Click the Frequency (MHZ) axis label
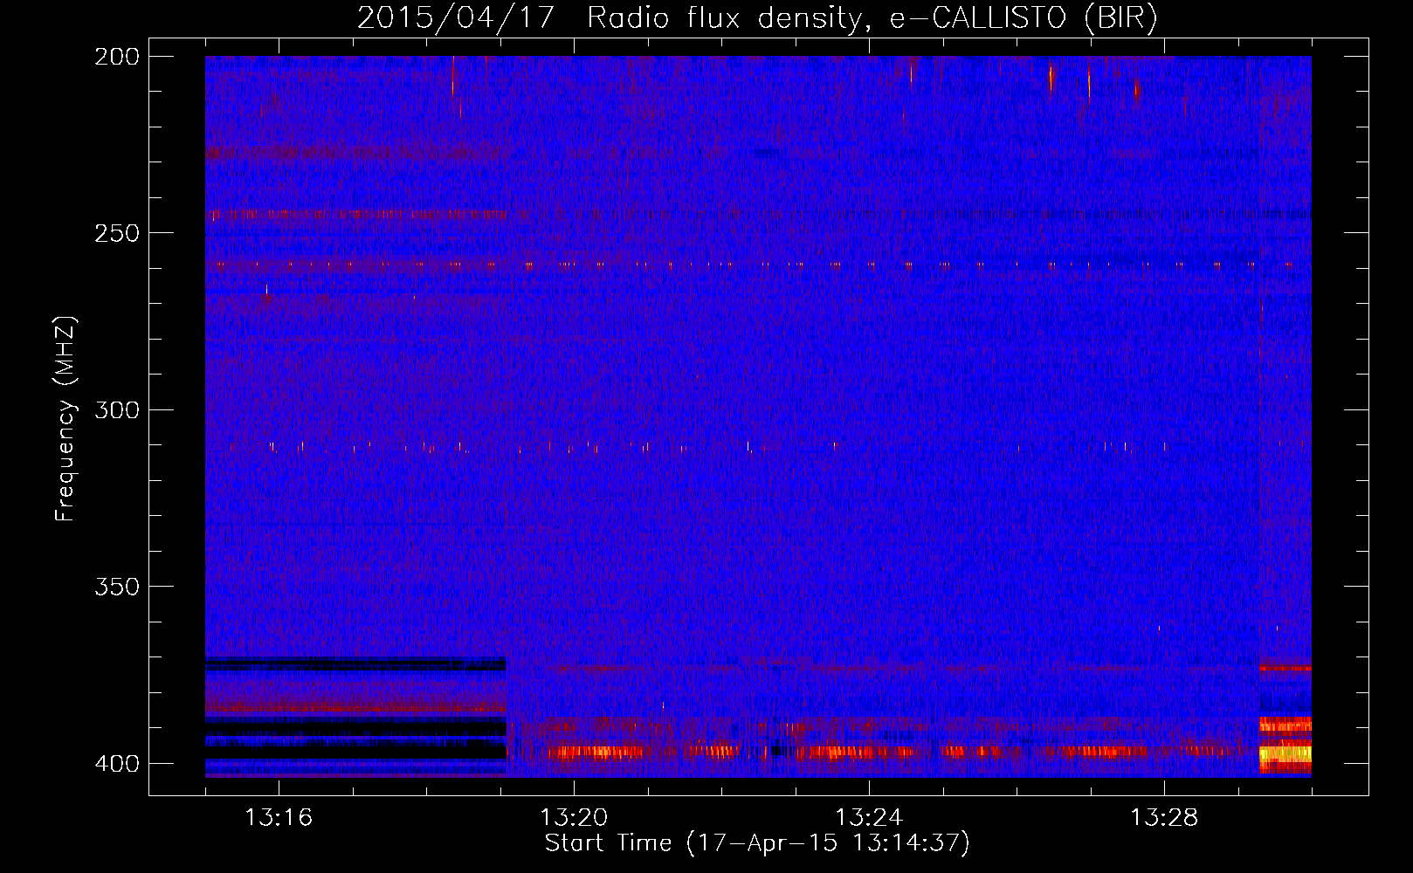Screen dimensions: 1413x873 click(65, 418)
